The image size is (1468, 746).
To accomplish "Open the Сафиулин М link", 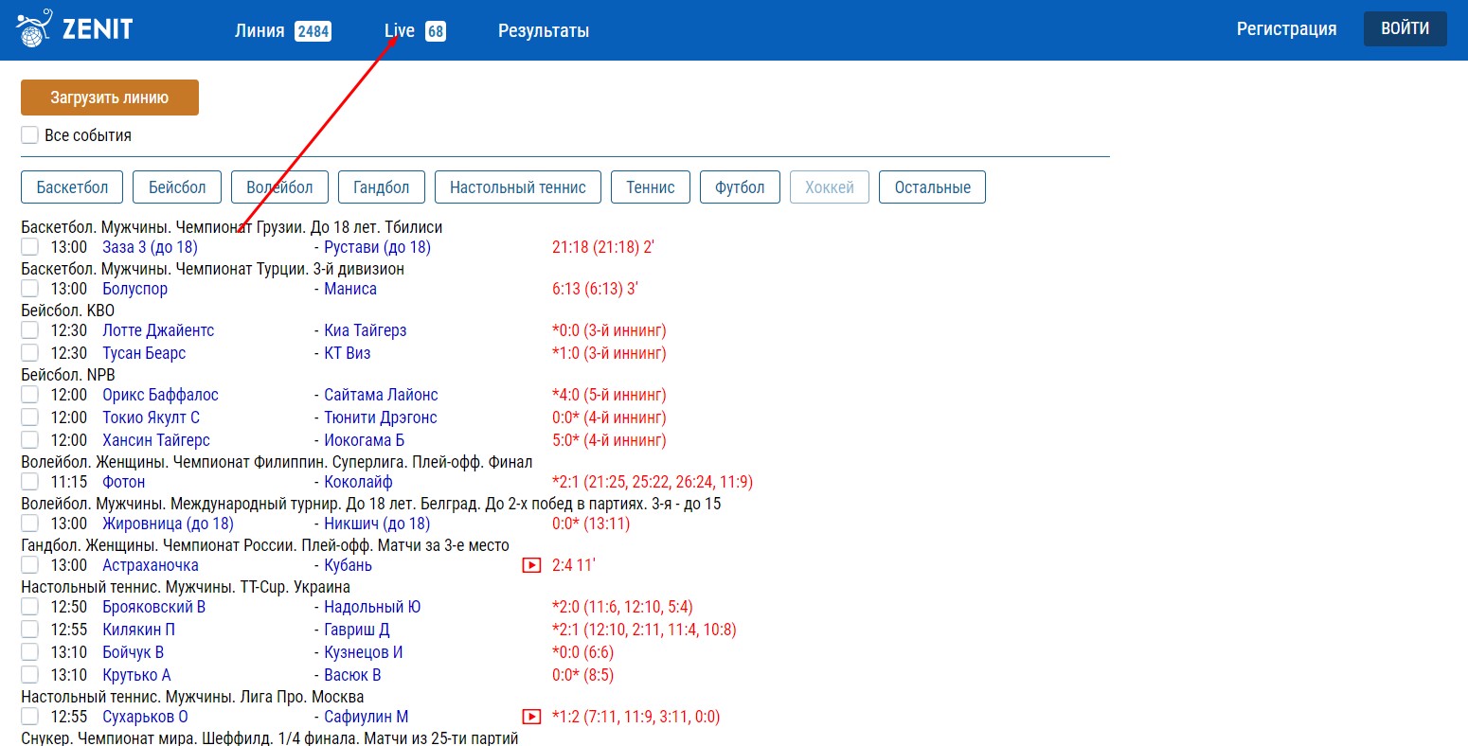I will coord(367,717).
